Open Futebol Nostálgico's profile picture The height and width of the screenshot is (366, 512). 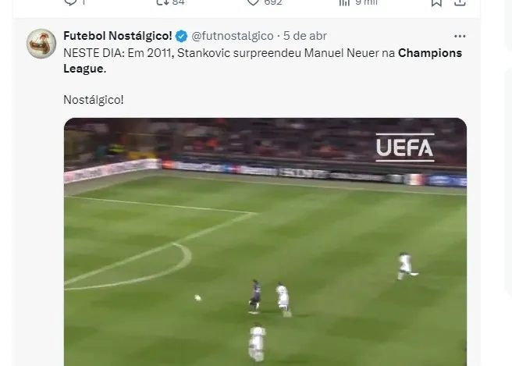coord(41,44)
